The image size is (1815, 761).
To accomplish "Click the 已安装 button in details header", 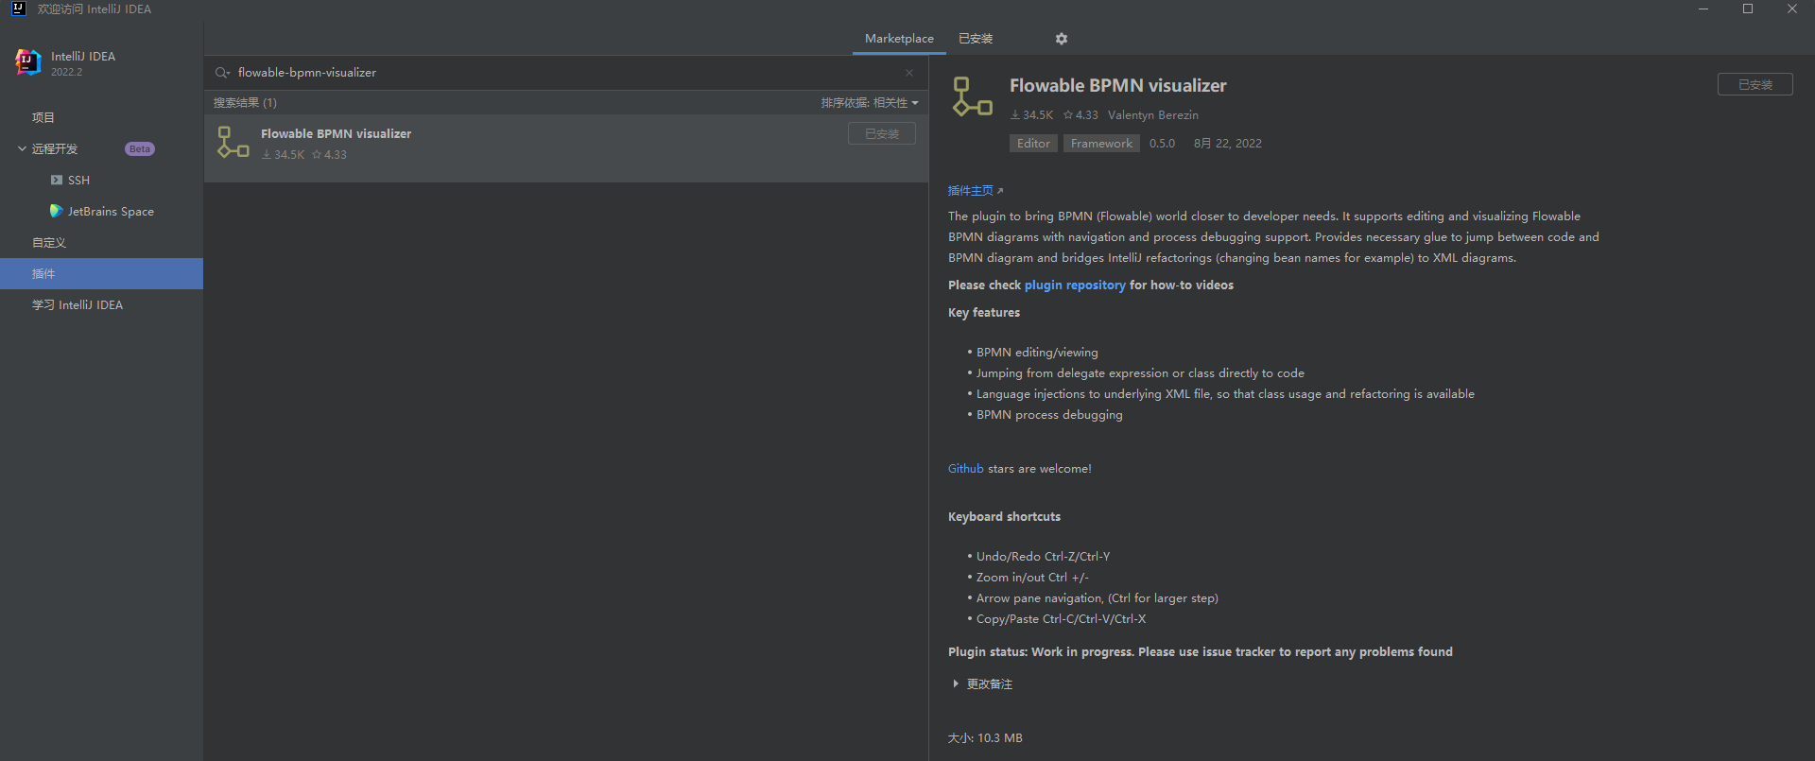I will tap(1755, 84).
